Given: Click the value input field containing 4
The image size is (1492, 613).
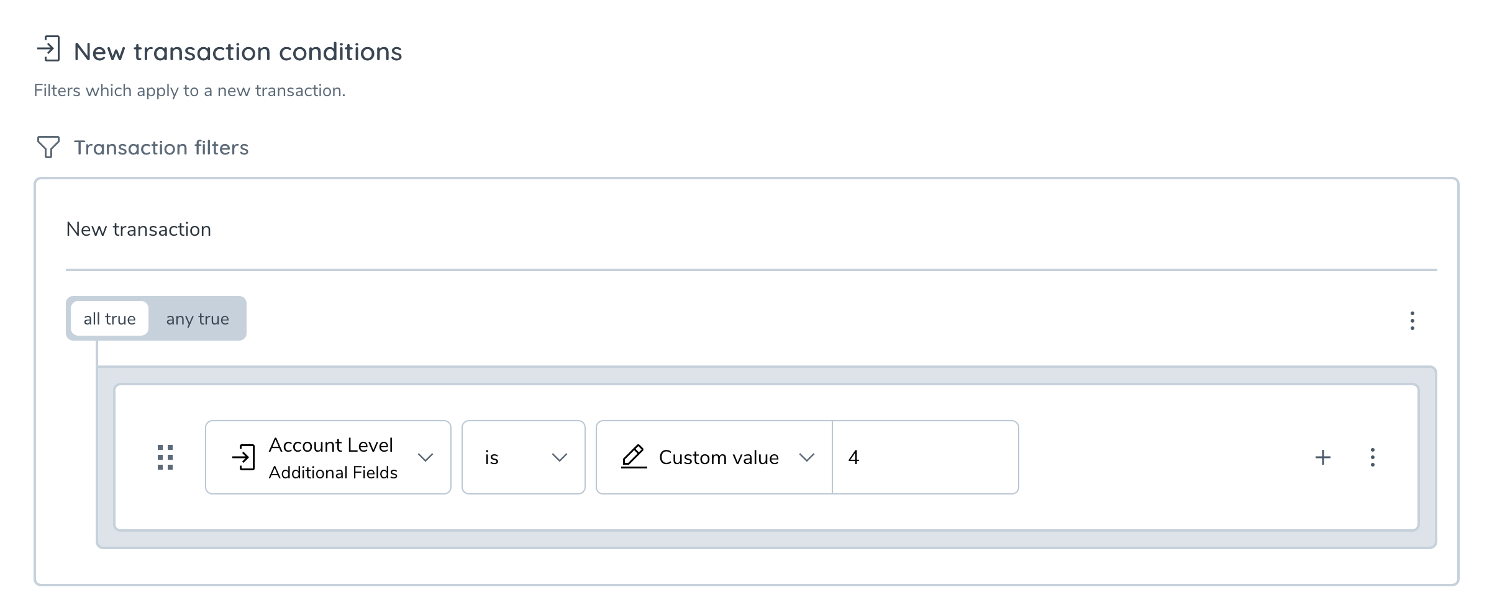Looking at the screenshot, I should pos(924,457).
